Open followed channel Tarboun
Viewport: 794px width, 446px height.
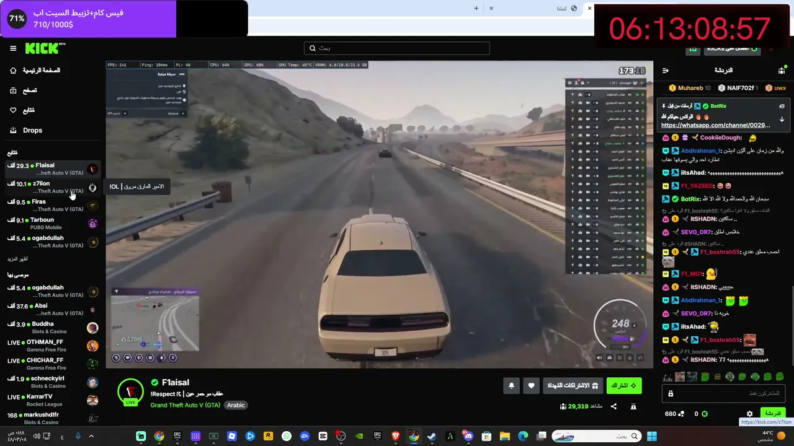click(52, 223)
